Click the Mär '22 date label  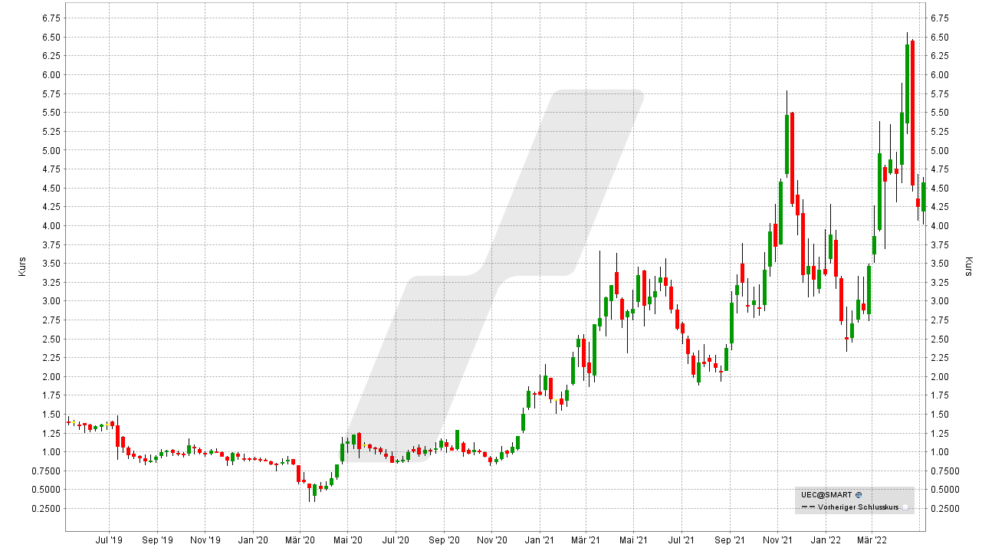[871, 540]
